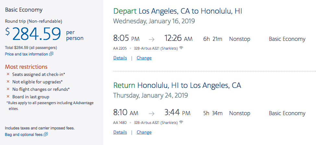316x145 pixels.
Task: Change the departing flight to Honolulu
Action: point(144,58)
